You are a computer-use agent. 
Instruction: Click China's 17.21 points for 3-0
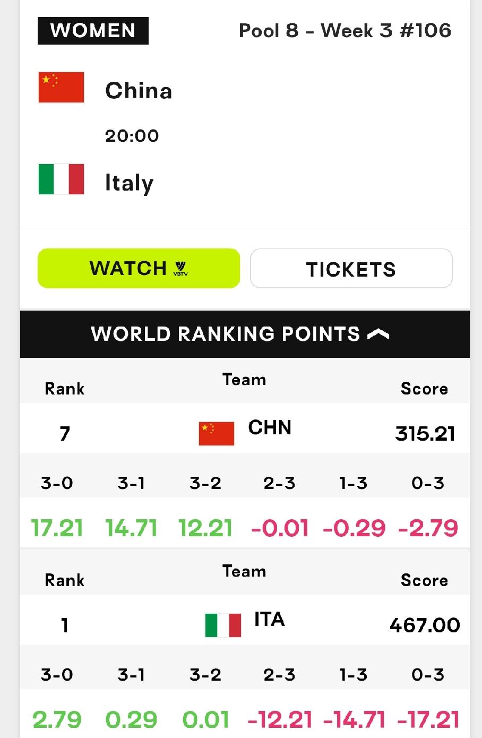(57, 528)
